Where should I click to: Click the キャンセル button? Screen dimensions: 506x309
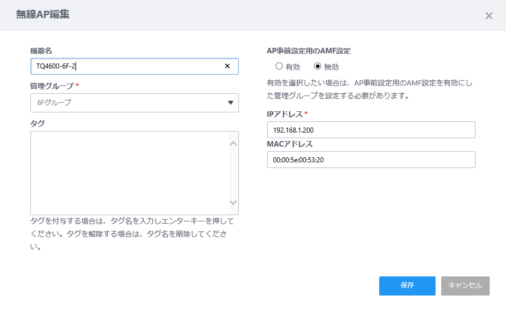click(x=465, y=286)
